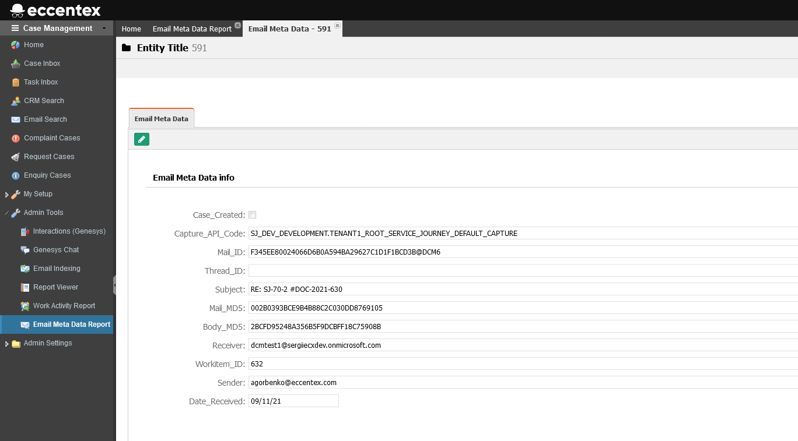Click the Sender field agorbenko@eccentex.com
The height and width of the screenshot is (441, 798).
pyautogui.click(x=523, y=382)
